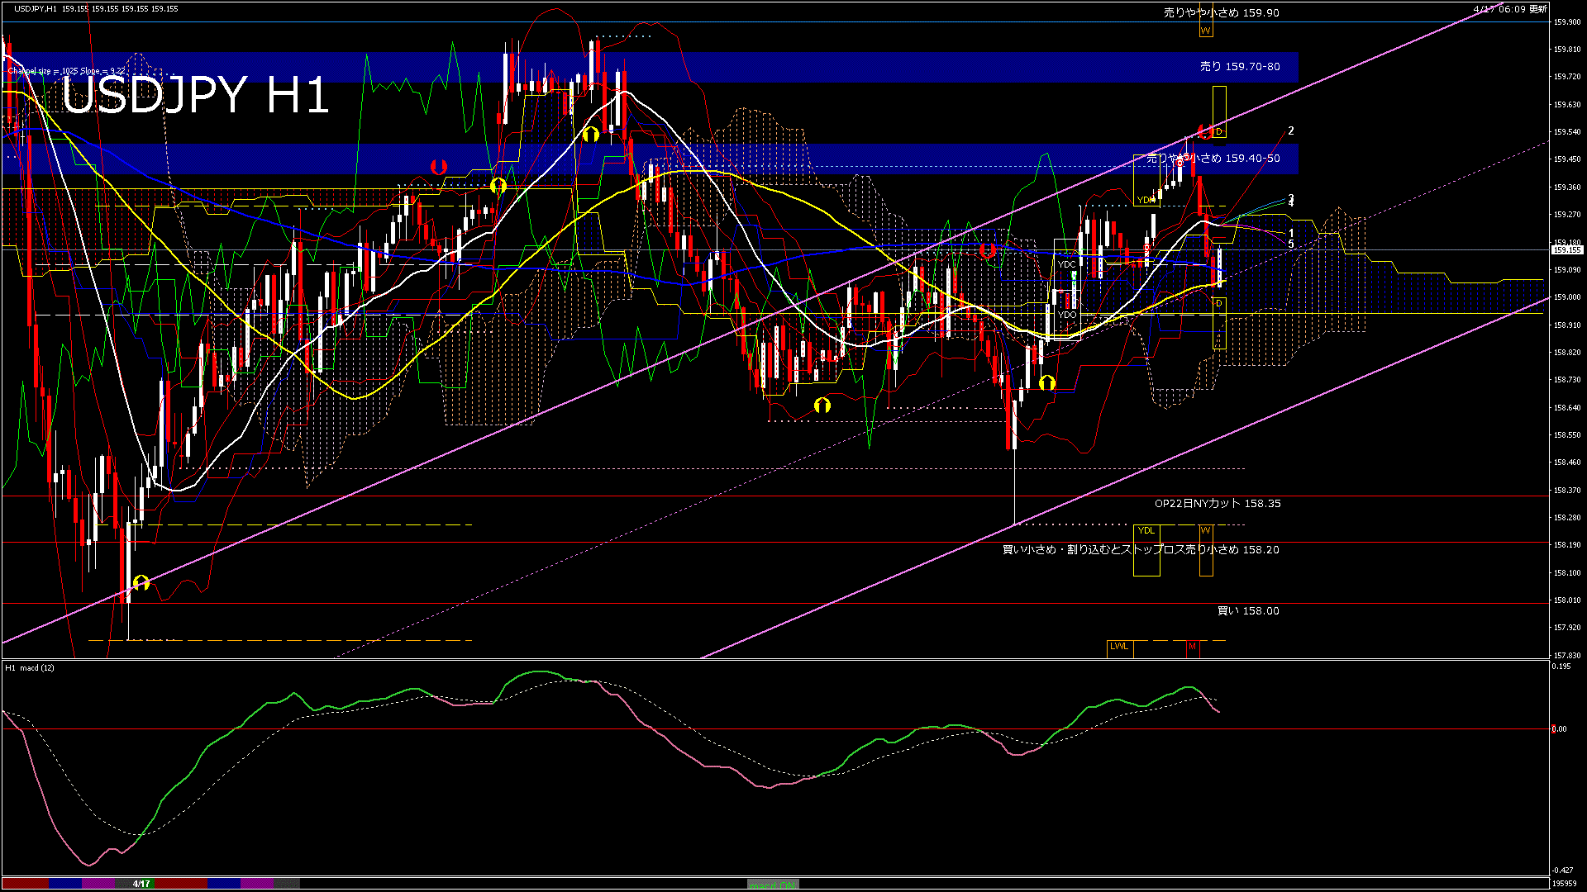
Task: Click the YDC label box
Action: [1066, 265]
